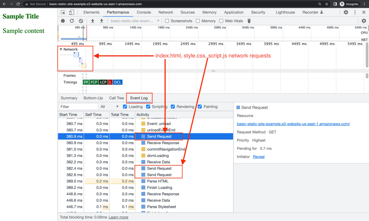This screenshot has height=221, width=369.
Task: Collect garbage with trash icon
Action: [x=249, y=21]
